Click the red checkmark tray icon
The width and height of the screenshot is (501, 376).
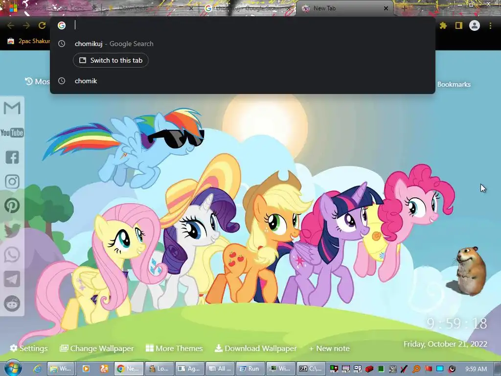click(x=404, y=369)
